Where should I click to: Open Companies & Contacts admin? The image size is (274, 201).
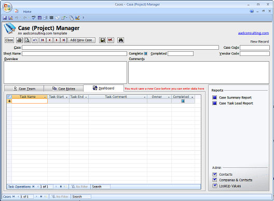236,180
